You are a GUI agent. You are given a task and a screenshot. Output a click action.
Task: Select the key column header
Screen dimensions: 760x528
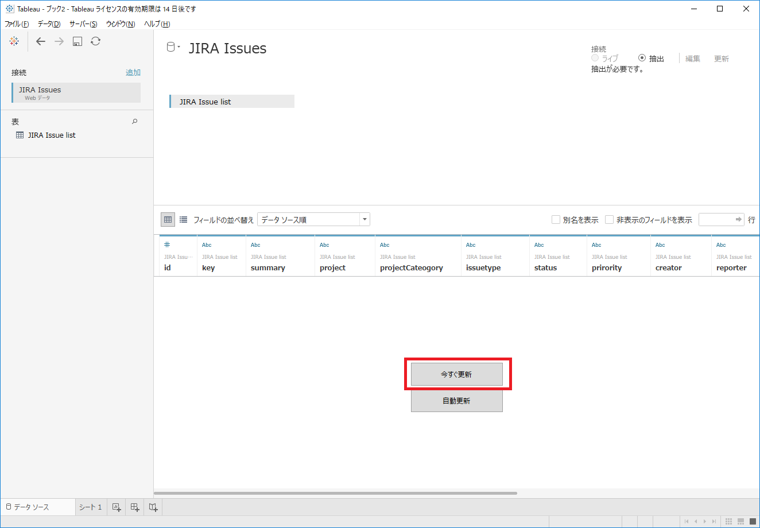coord(222,256)
